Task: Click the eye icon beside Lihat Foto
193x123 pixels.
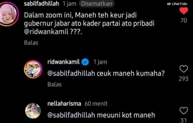Action: (x=169, y=4)
